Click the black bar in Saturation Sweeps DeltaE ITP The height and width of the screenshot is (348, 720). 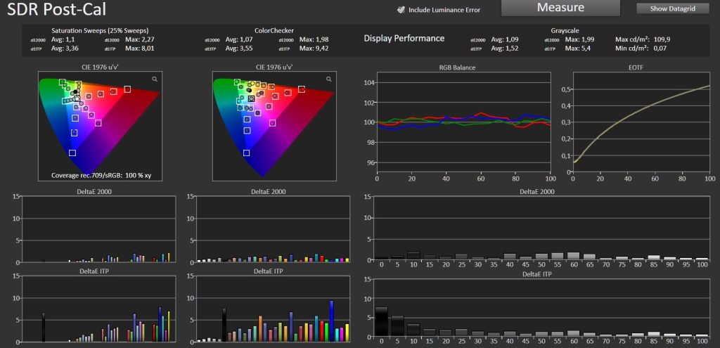pos(43,328)
